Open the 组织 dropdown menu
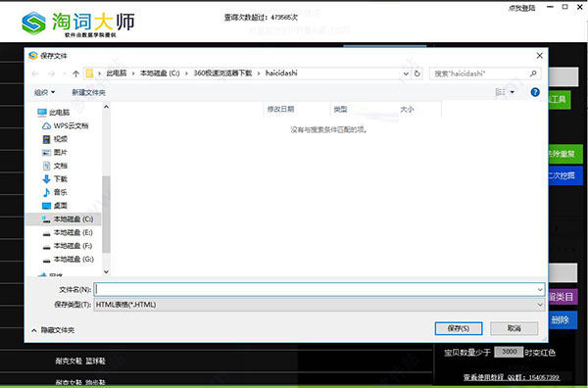This screenshot has height=388, width=588. 45,92
